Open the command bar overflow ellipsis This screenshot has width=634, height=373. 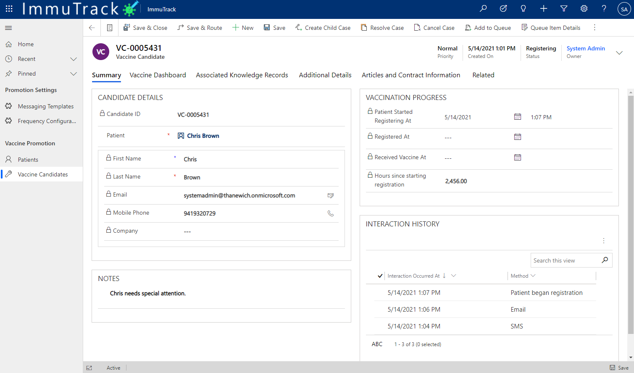point(595,28)
